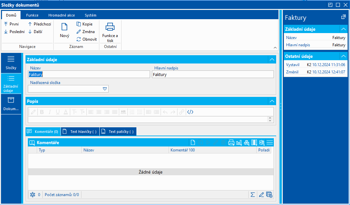Select Základní údaje in the left sidebar

(x=11, y=84)
